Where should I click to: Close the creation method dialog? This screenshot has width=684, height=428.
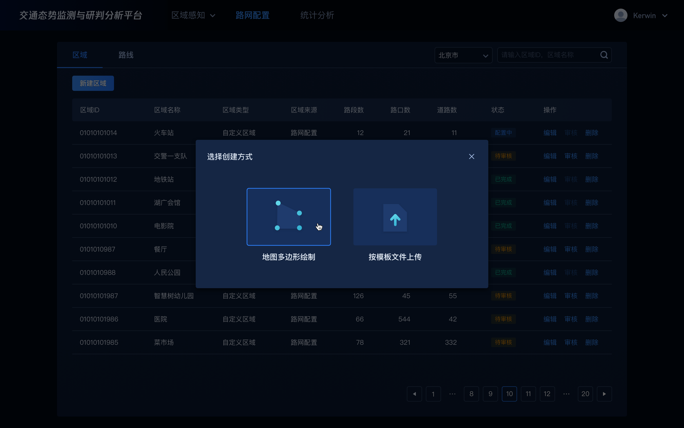click(471, 157)
